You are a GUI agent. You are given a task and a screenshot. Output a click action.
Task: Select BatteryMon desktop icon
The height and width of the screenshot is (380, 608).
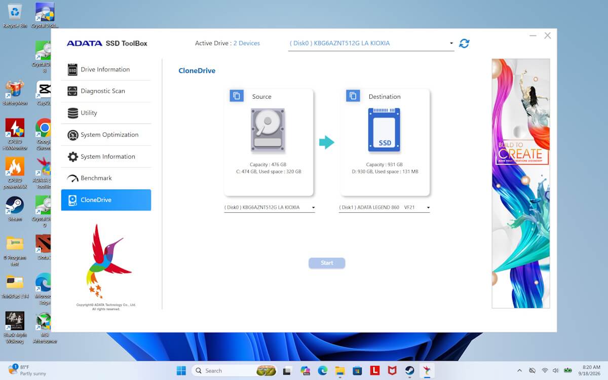coord(15,93)
